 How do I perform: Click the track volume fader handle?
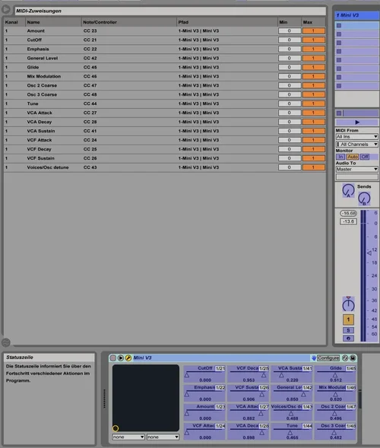[369, 253]
